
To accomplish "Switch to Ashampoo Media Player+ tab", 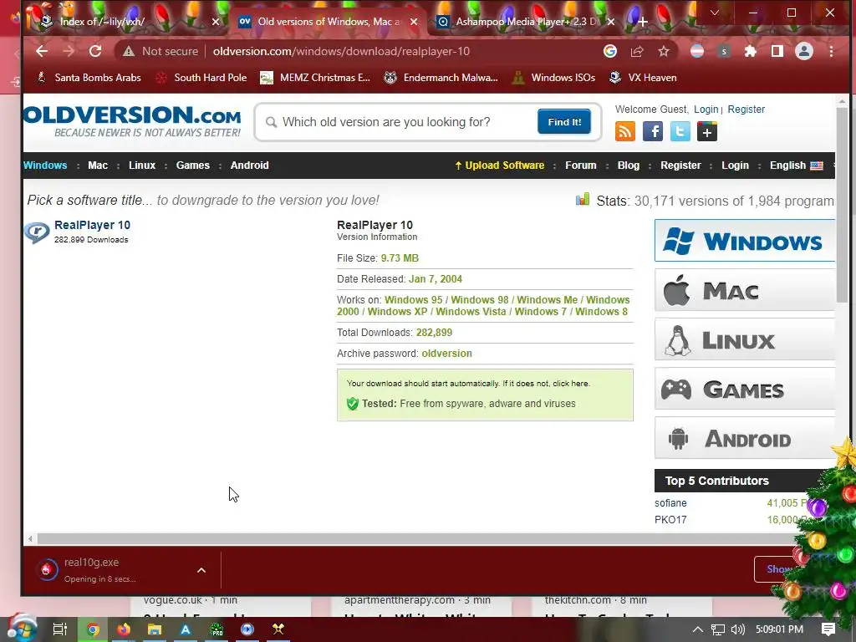I will (x=525, y=22).
